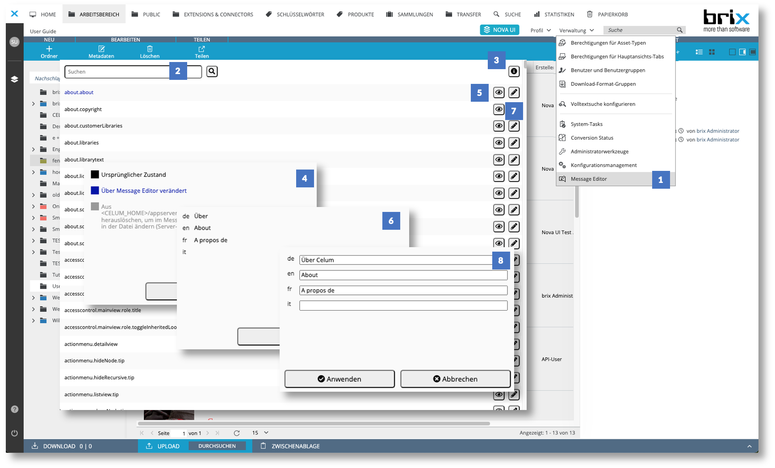Select Konfigurationsmanagement menu entry
Image resolution: width=775 pixels, height=468 pixels.
tap(615, 165)
